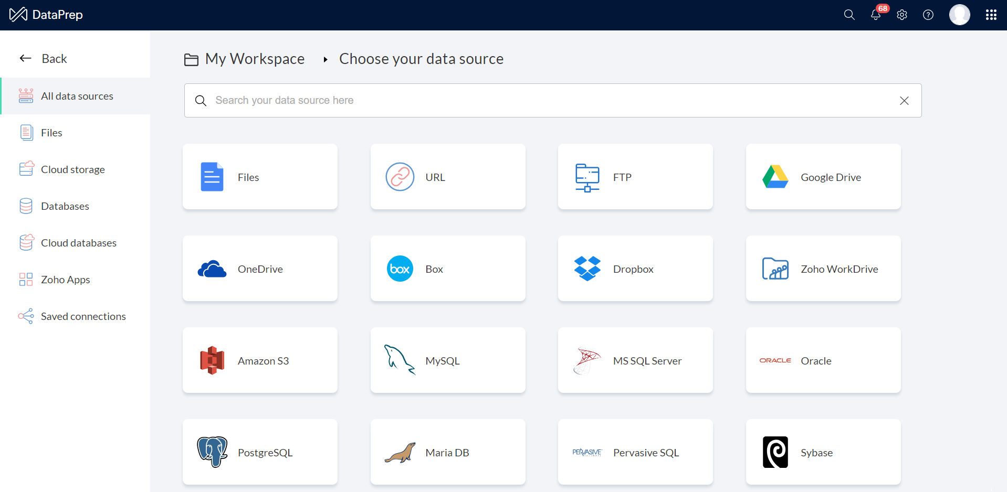Clear the search with the X button
Screen dimensions: 1007x492
pos(904,101)
